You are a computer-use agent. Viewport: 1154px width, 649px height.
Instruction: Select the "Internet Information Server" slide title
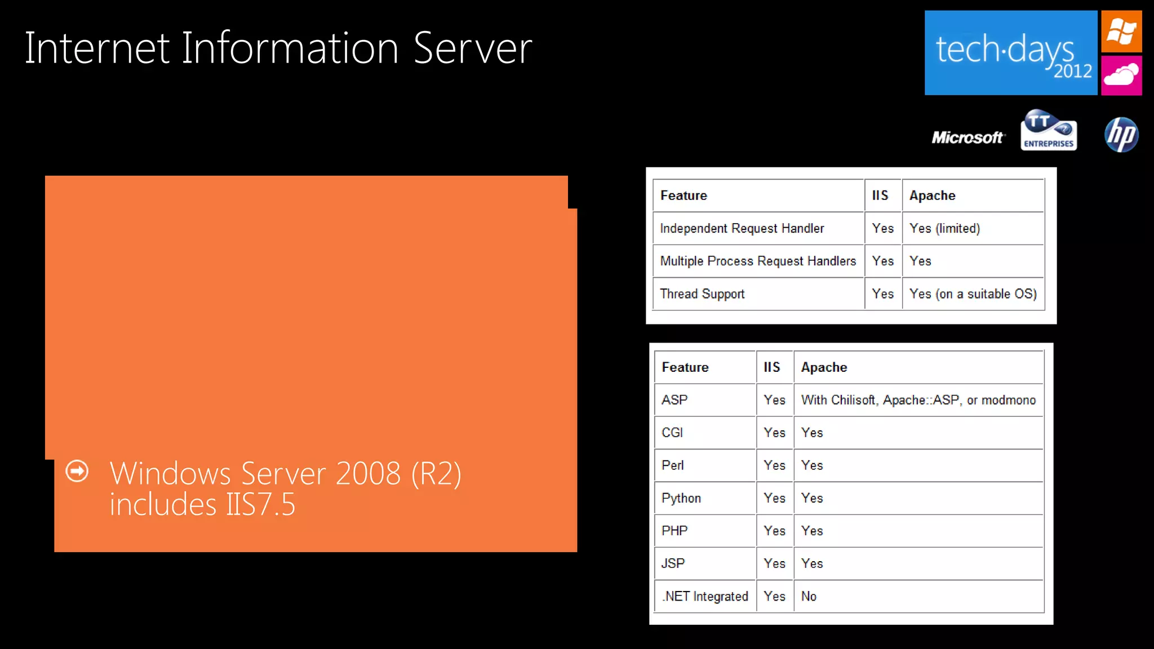[x=278, y=48]
